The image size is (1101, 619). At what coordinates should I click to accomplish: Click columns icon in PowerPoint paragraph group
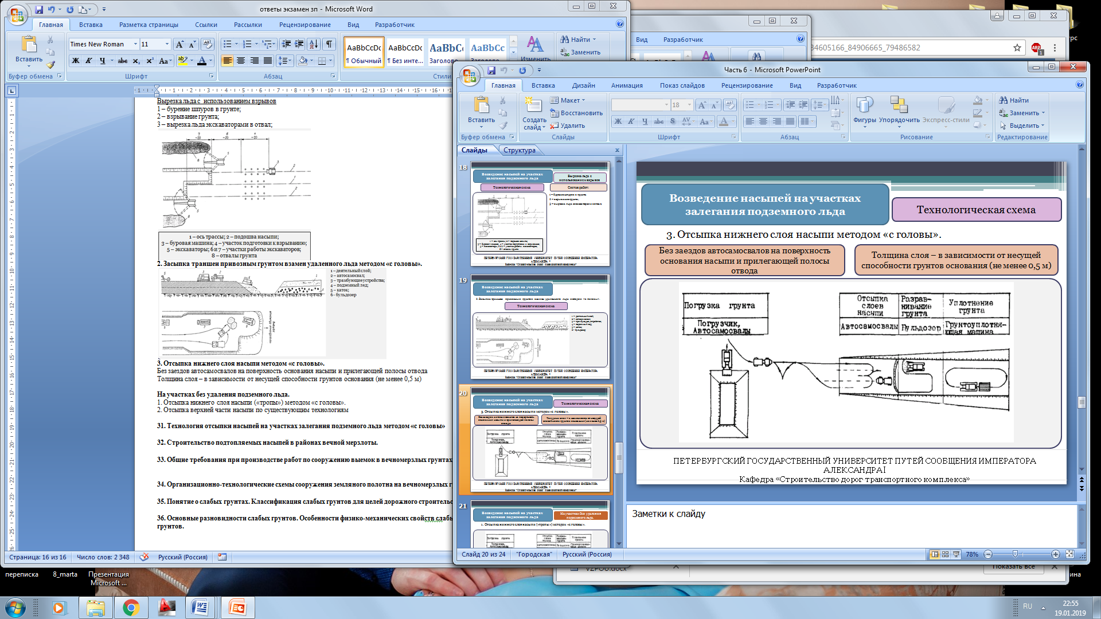click(x=807, y=122)
